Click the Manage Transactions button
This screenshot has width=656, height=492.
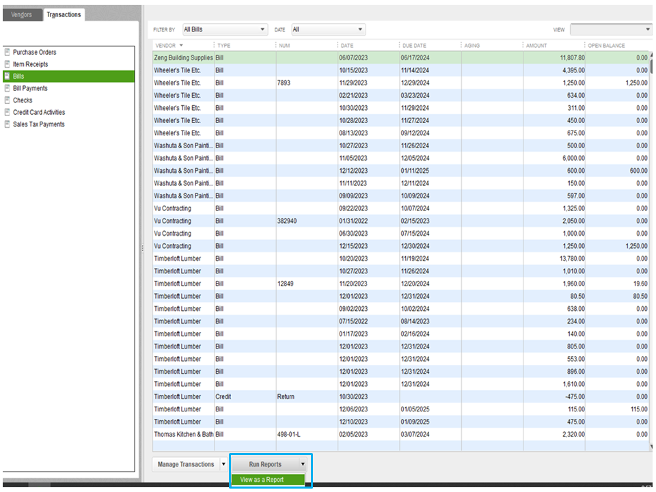pos(186,465)
